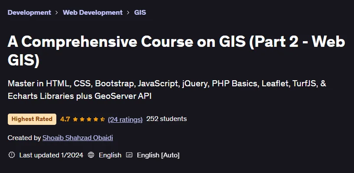Image resolution: width=354 pixels, height=173 pixels.
Task: Click the star rating icons
Action: click(89, 119)
